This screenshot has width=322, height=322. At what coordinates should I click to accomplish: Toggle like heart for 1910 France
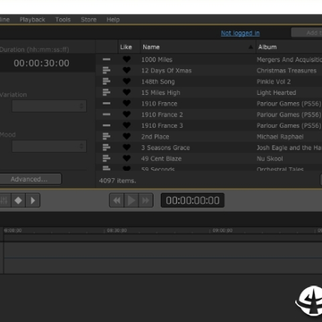coord(127,104)
